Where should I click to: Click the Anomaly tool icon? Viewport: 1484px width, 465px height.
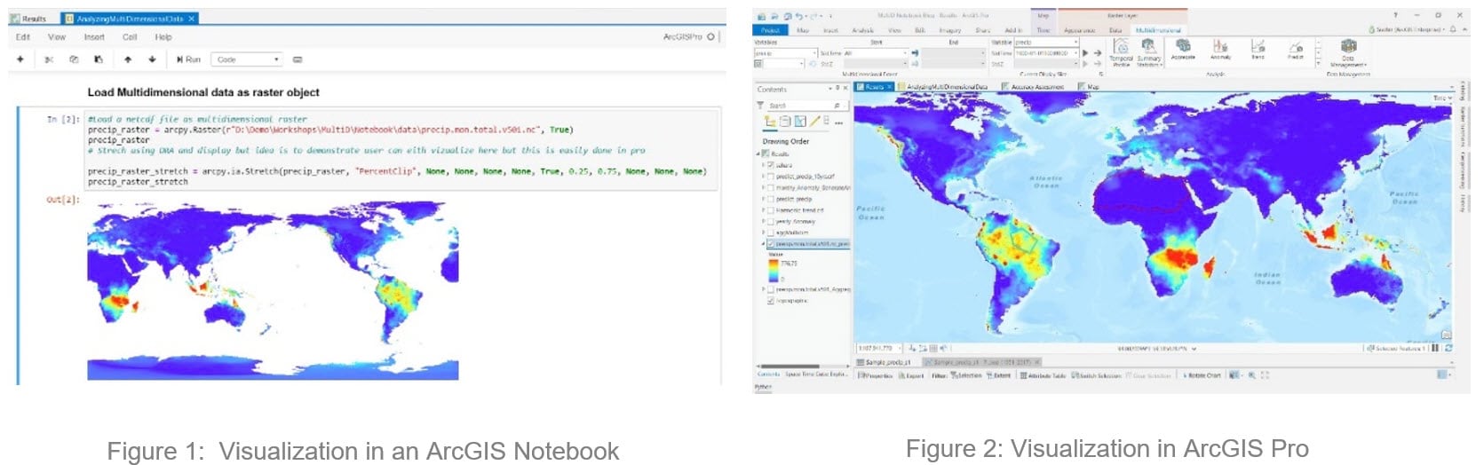(1220, 49)
